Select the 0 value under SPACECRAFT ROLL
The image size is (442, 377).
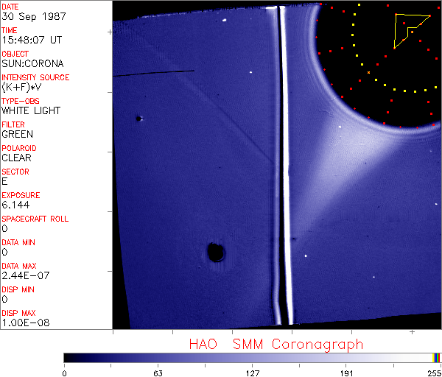4,228
